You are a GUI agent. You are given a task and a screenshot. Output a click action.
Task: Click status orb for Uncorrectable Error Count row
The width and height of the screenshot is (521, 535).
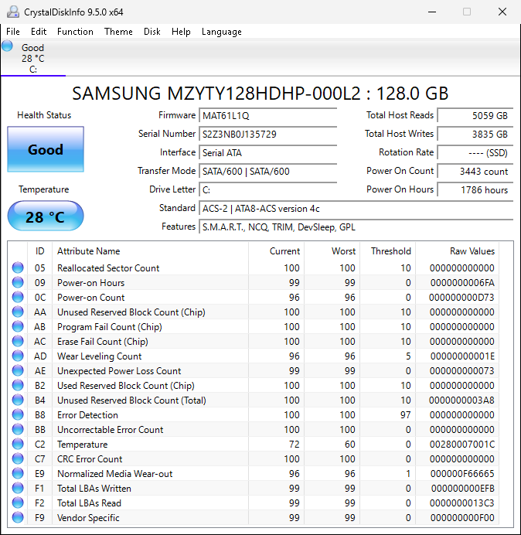coord(18,429)
